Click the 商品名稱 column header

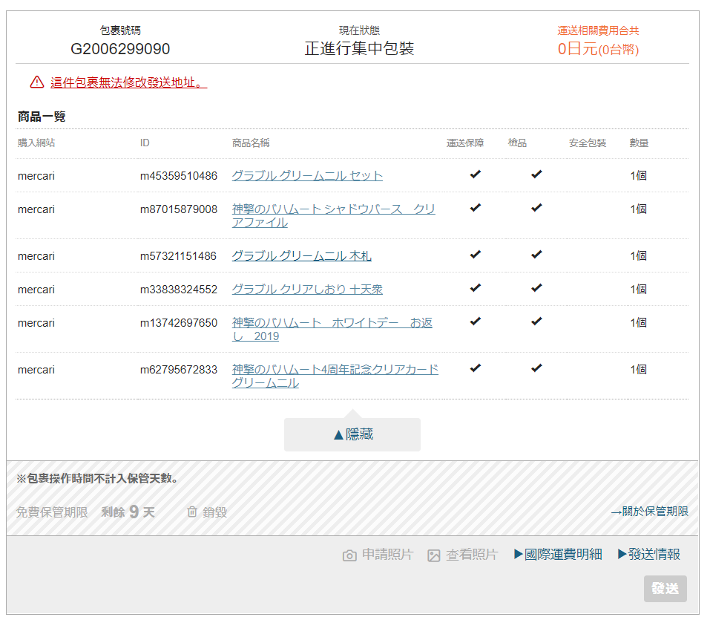(251, 143)
